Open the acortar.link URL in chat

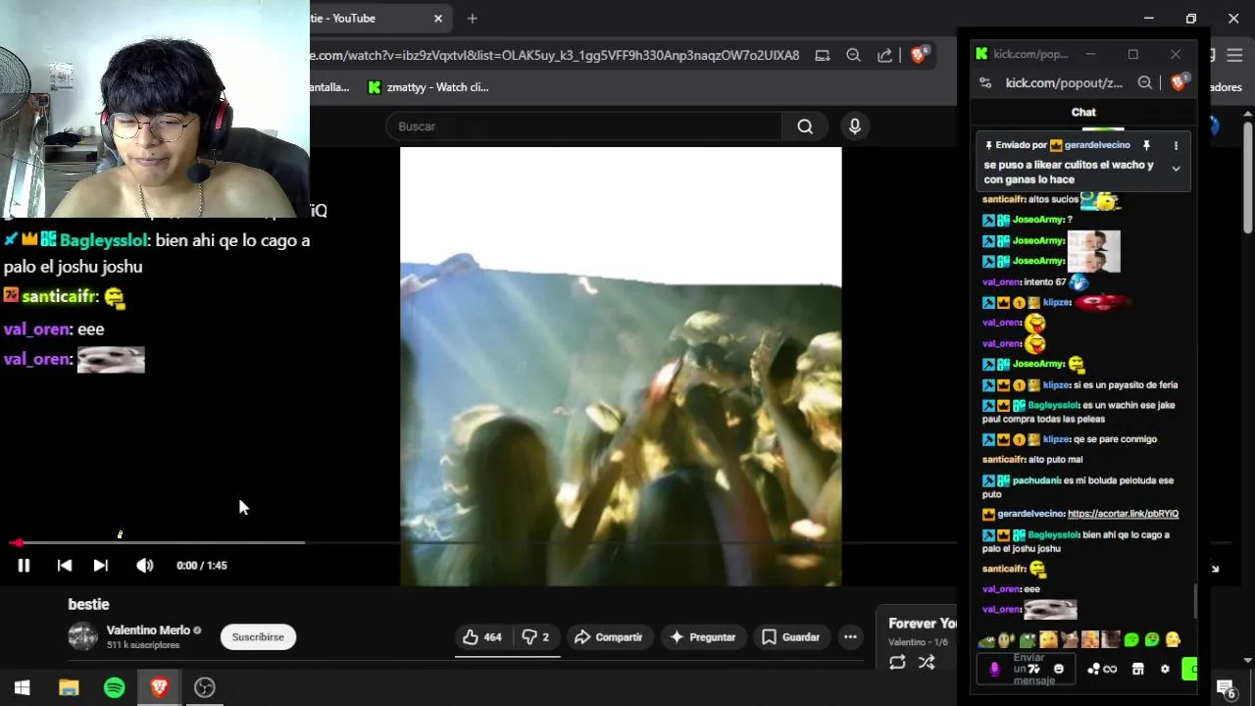[1123, 514]
